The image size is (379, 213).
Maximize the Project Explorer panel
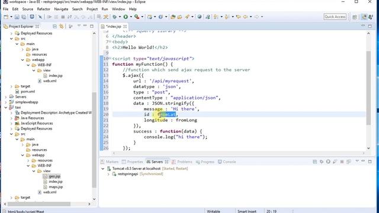click(92, 26)
